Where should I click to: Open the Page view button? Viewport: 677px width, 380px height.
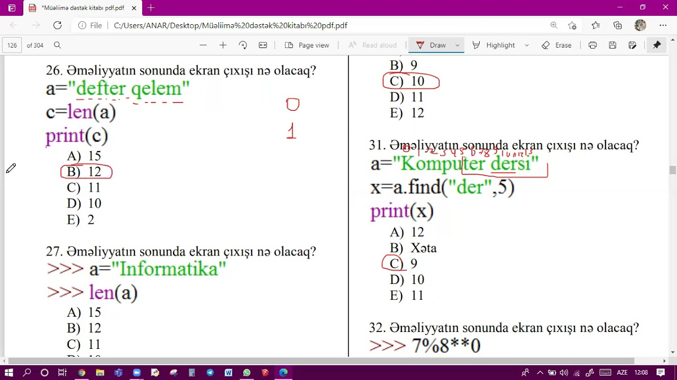point(307,45)
